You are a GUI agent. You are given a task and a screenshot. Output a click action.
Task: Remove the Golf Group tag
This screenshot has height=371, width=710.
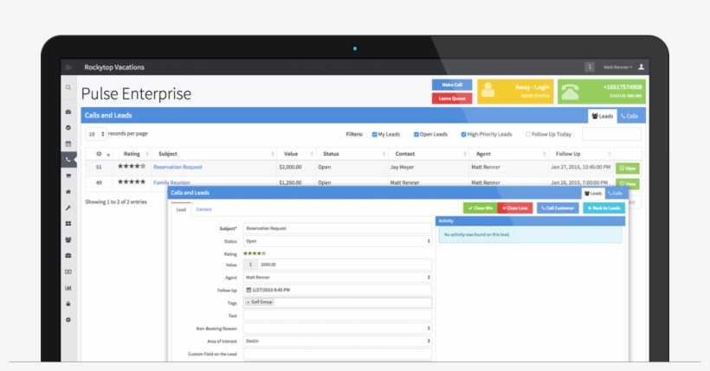[248, 302]
